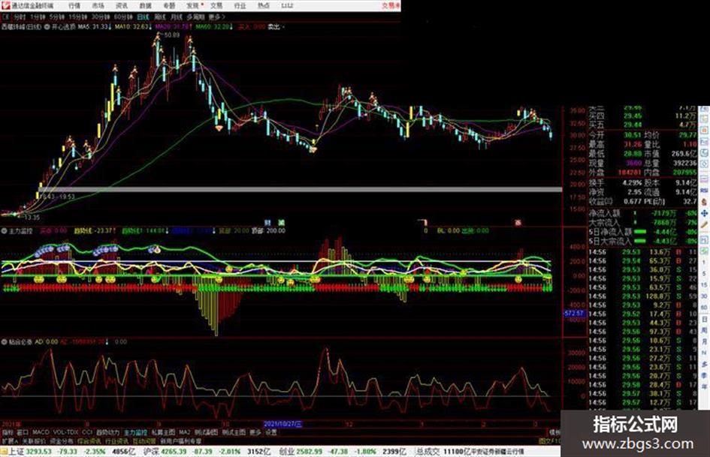The width and height of the screenshot is (710, 457).
Task: Switch chart to 15分钟 period
Action: click(78, 17)
